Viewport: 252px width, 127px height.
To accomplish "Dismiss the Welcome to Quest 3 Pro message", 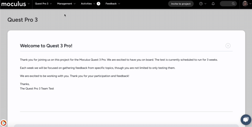I will (x=228, y=46).
